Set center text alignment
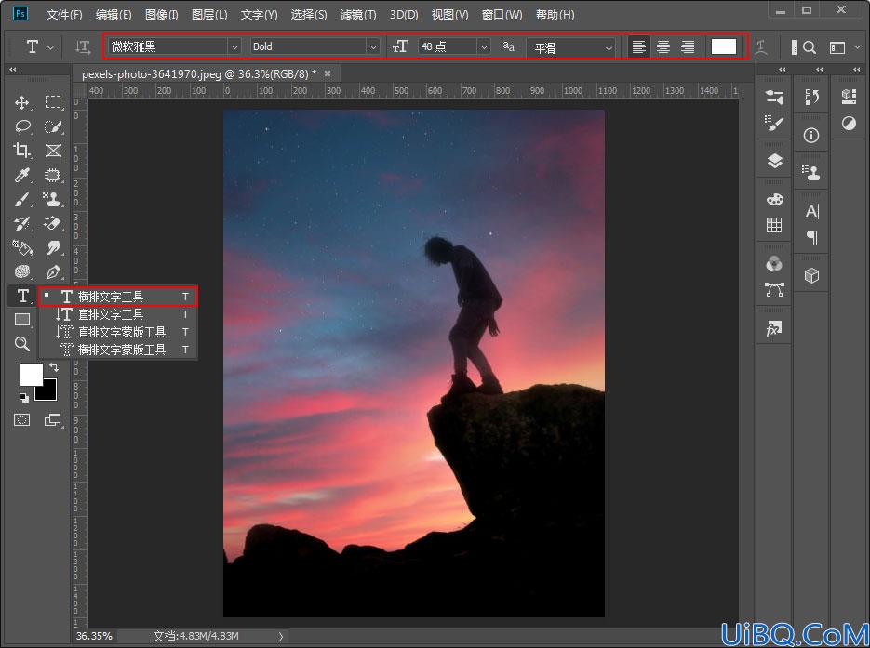Viewport: 870px width, 648px height. 663,47
